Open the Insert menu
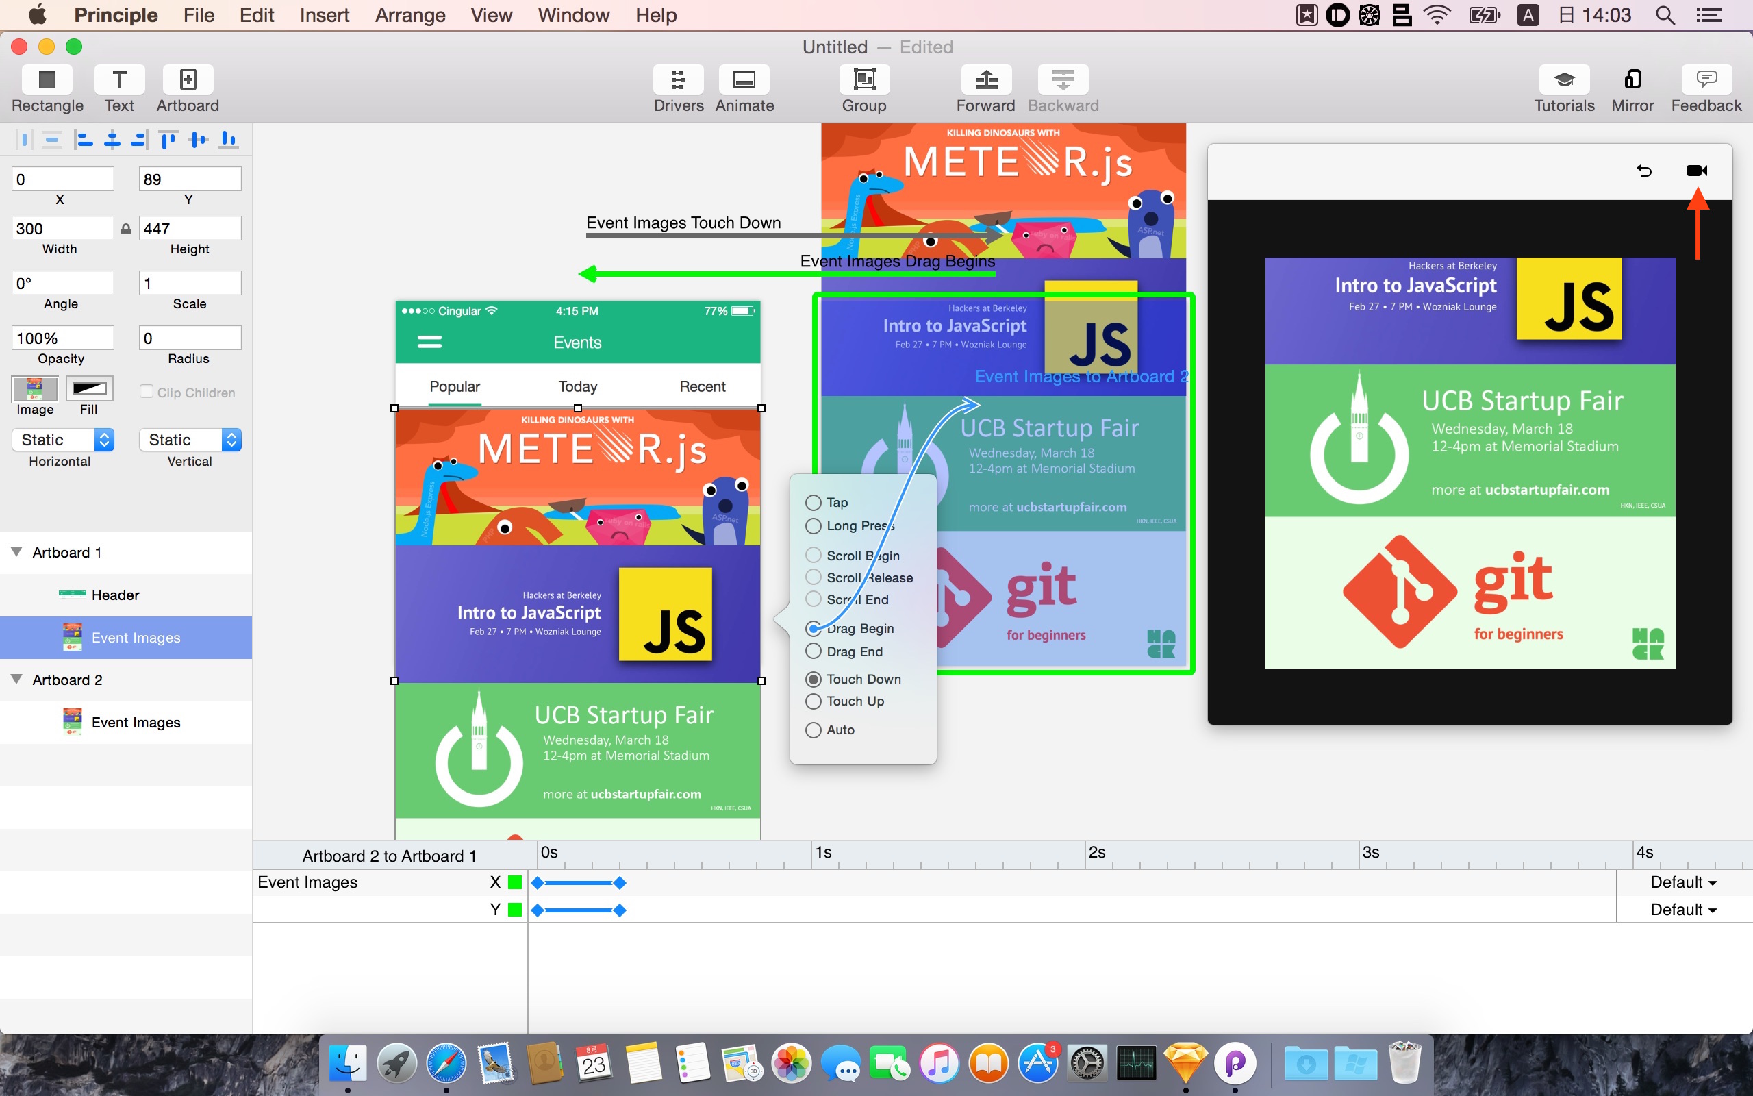This screenshot has width=1753, height=1096. tap(324, 15)
